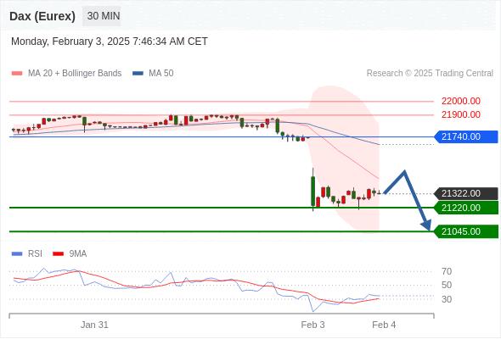The image size is (501, 339).
Task: Click the Feb 3 date axis label
Action: (x=312, y=325)
